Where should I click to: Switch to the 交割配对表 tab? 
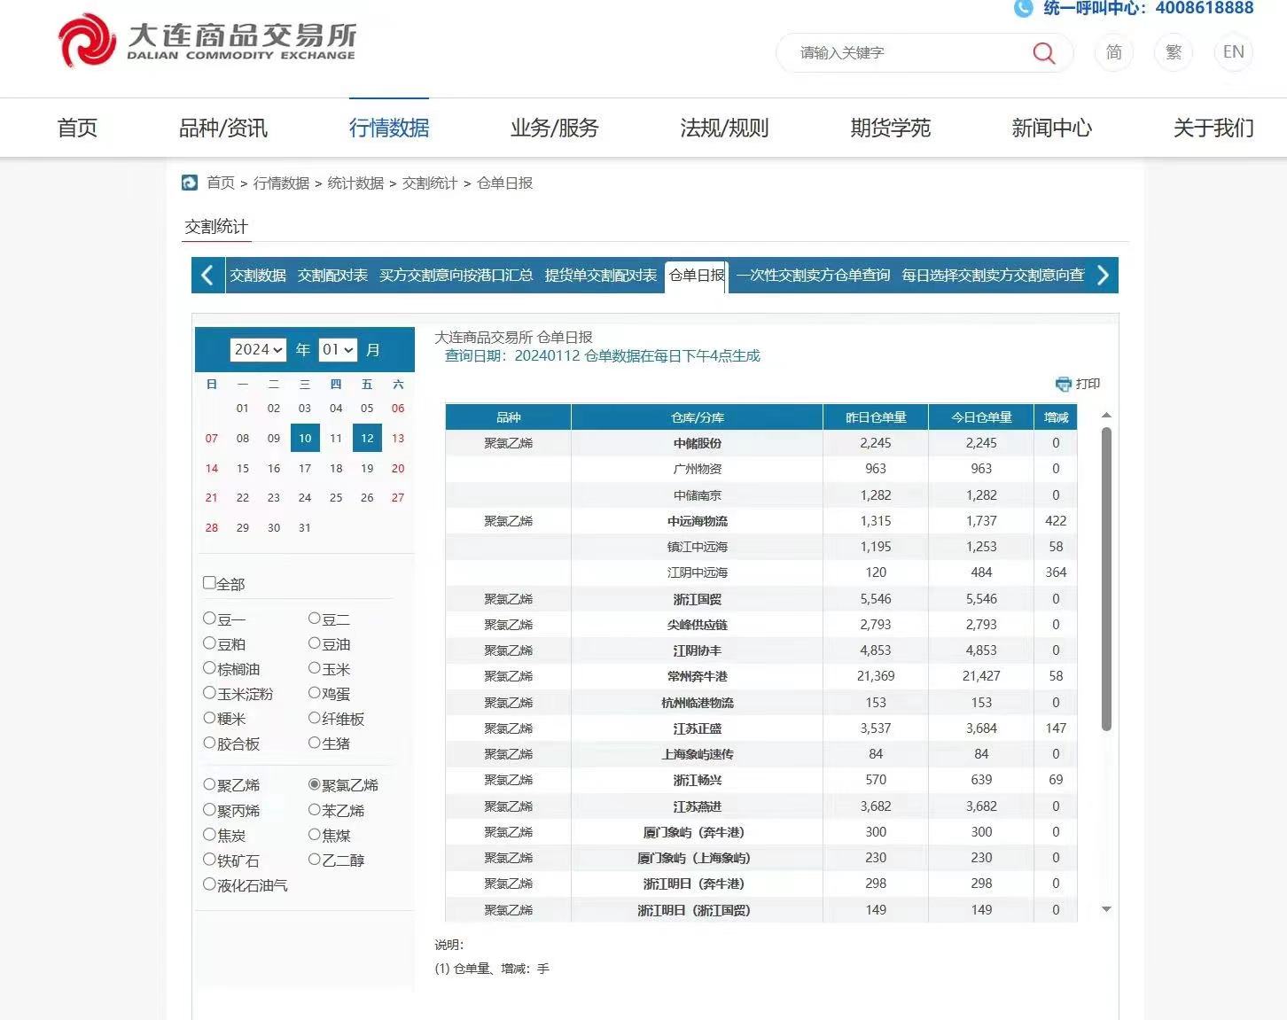(x=332, y=276)
